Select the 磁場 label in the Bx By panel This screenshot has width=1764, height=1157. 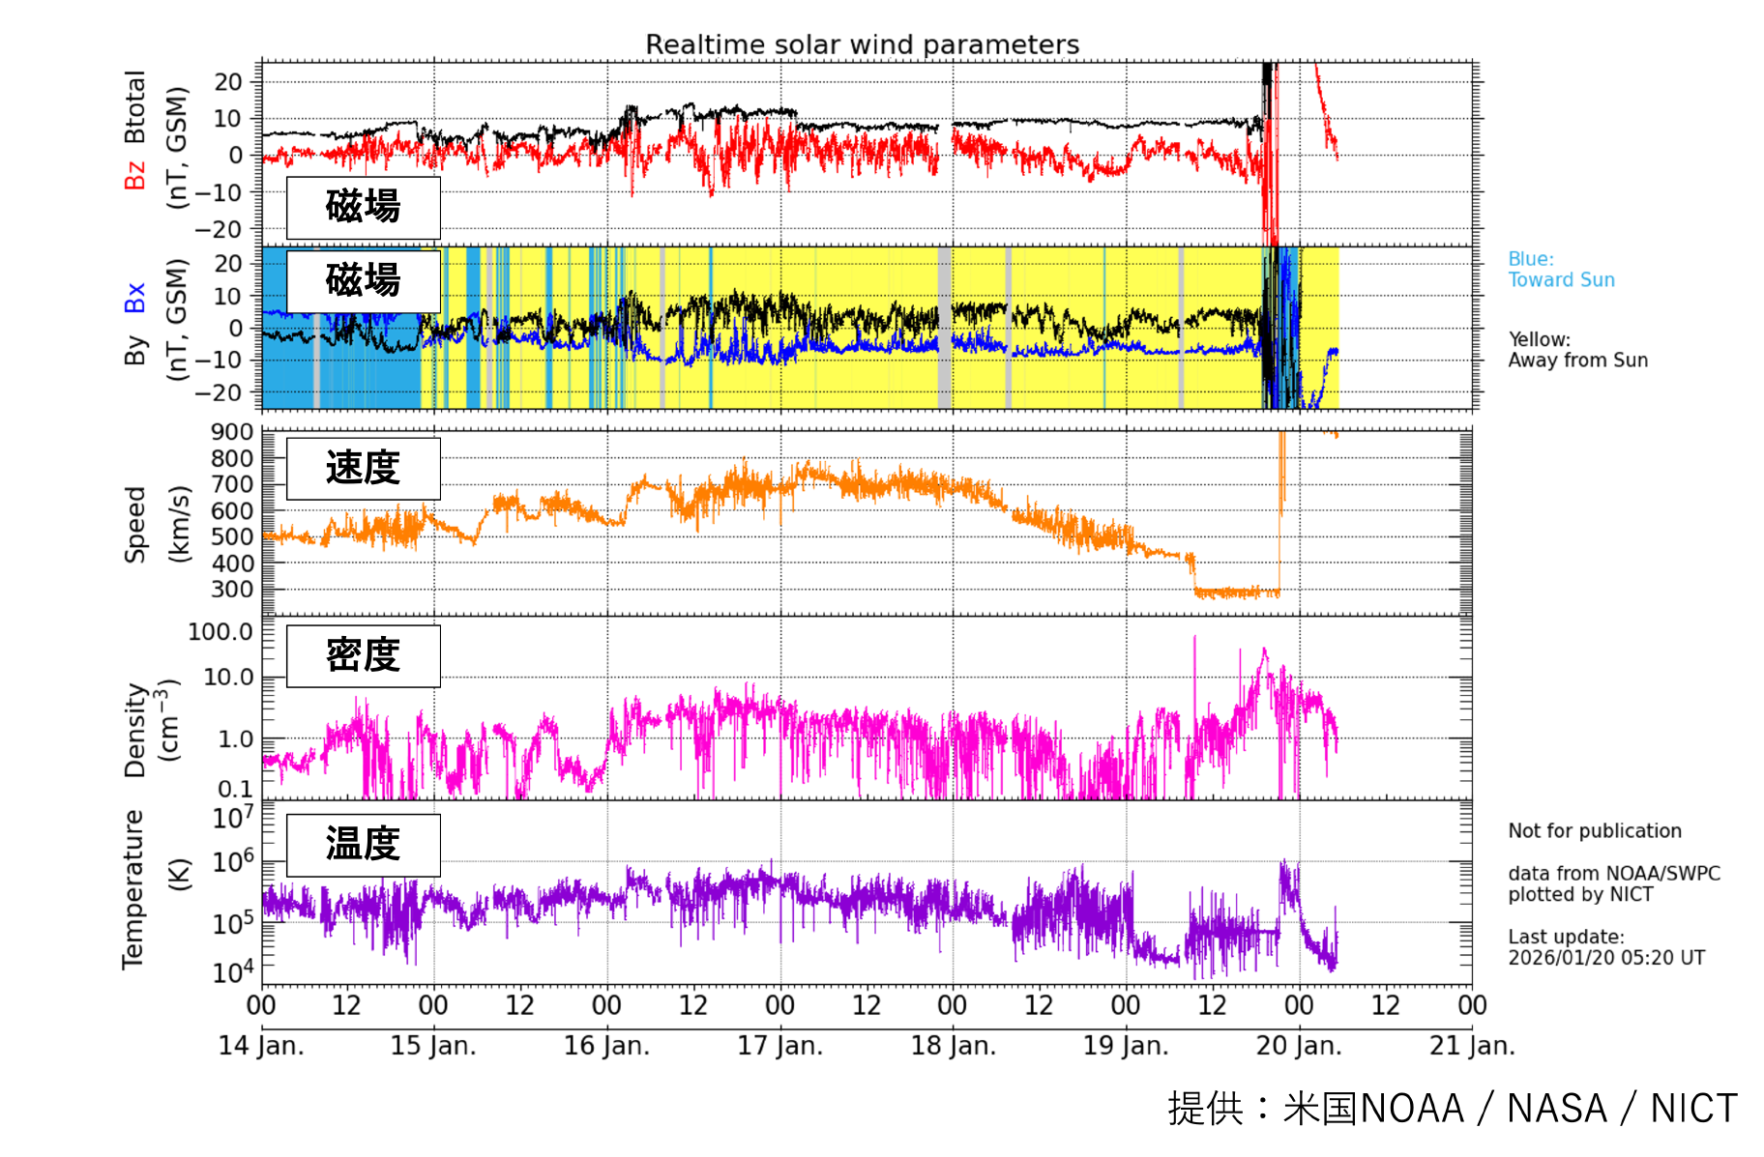[x=363, y=280]
